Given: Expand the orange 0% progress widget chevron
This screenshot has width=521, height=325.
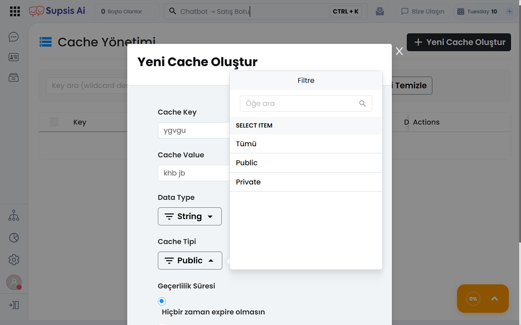Looking at the screenshot, I should pos(494,299).
